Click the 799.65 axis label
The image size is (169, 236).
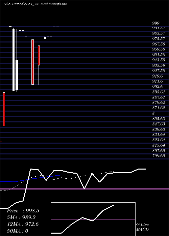coord(159,156)
